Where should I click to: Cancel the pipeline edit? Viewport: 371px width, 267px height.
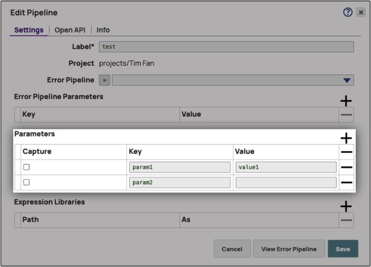click(x=232, y=249)
